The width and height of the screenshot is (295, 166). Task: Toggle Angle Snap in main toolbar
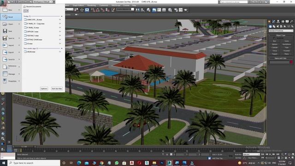[x=98, y=10]
